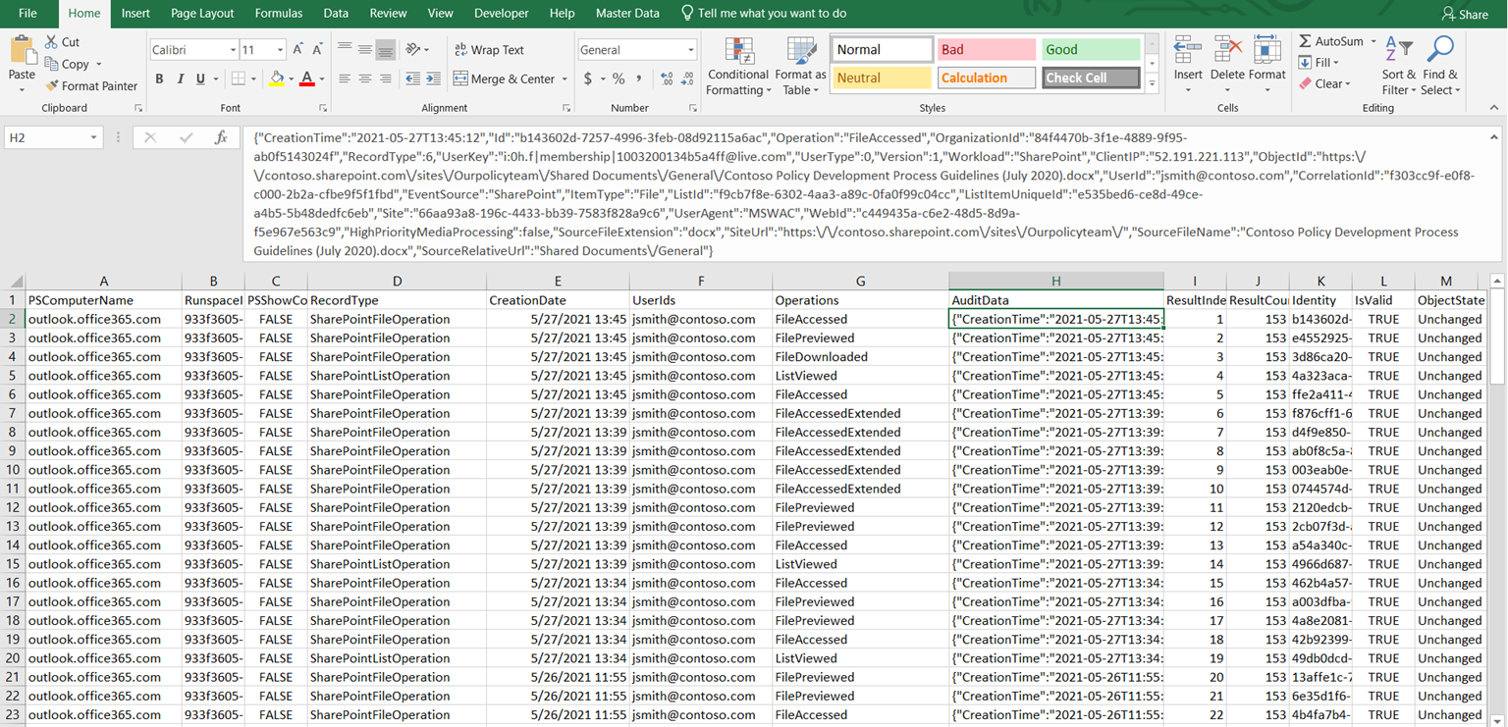1508x727 pixels.
Task: Click the Select All corner triangle
Action: tap(14, 282)
